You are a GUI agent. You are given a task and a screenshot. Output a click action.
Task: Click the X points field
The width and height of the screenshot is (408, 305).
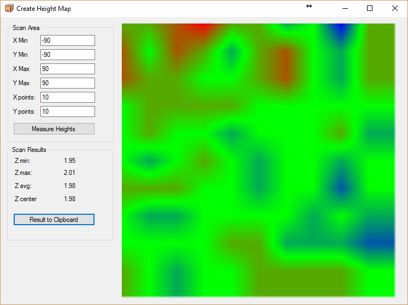[x=67, y=97]
